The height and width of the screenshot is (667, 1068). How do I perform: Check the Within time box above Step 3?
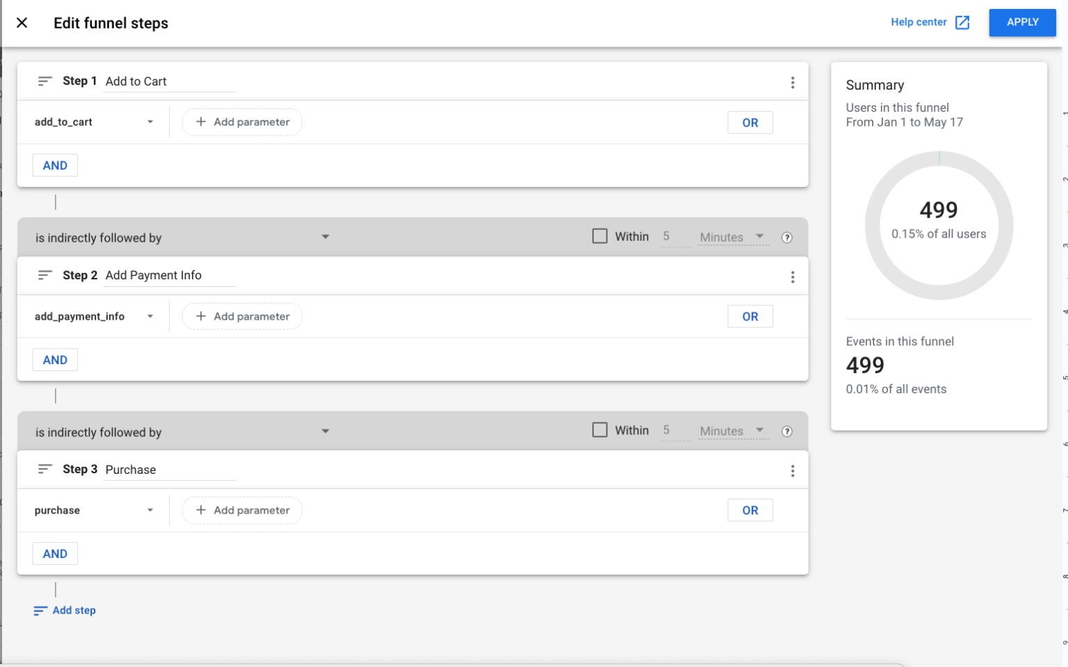[x=599, y=429]
